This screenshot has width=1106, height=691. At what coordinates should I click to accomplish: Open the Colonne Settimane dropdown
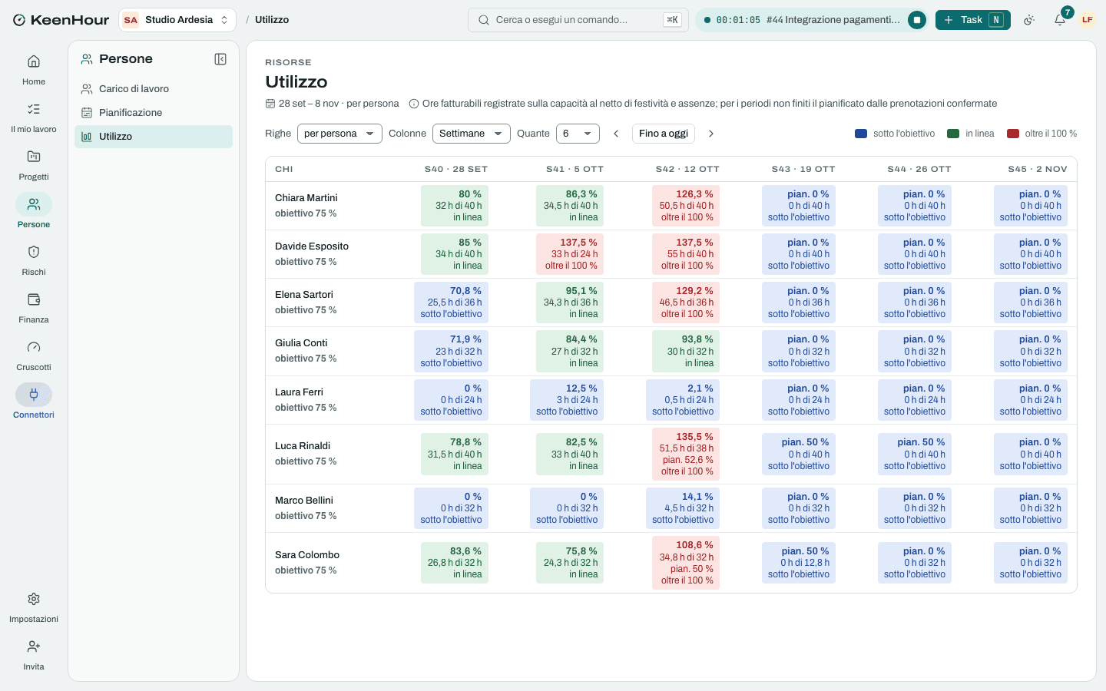472,134
